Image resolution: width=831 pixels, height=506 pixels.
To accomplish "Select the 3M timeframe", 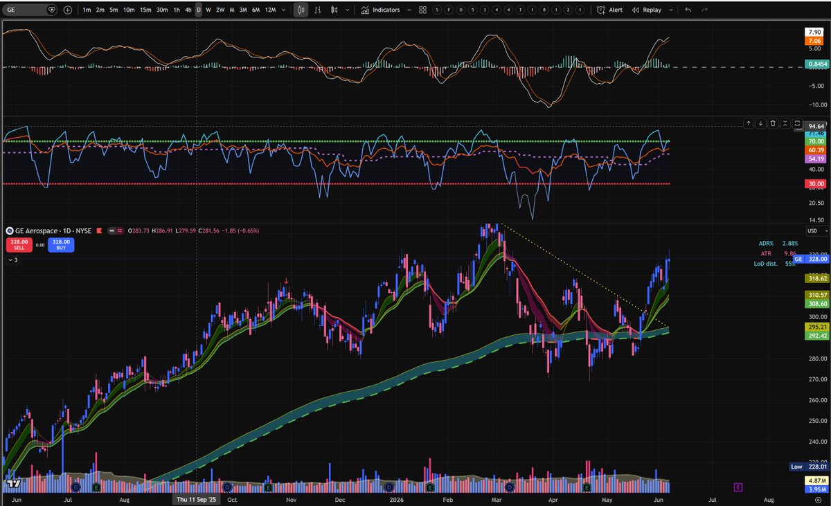I will [243, 10].
